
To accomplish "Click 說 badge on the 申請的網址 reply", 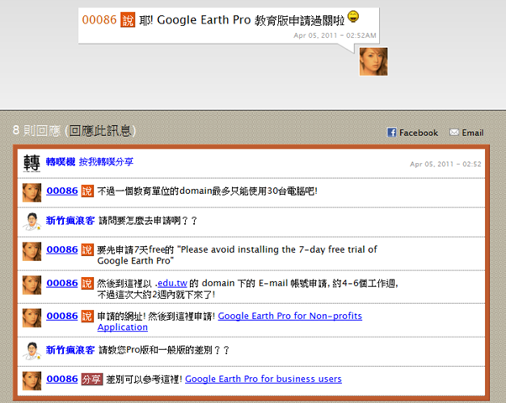I will tap(87, 316).
